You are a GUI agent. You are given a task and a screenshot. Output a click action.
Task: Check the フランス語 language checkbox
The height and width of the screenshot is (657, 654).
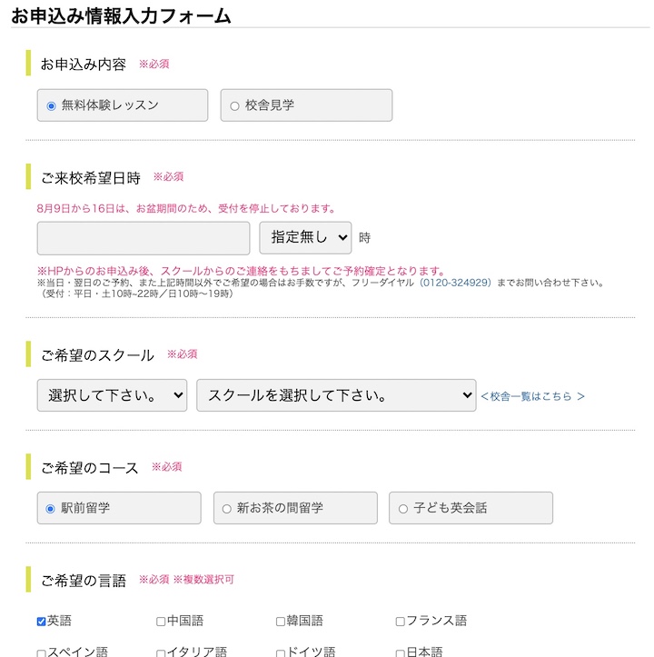pyautogui.click(x=401, y=622)
